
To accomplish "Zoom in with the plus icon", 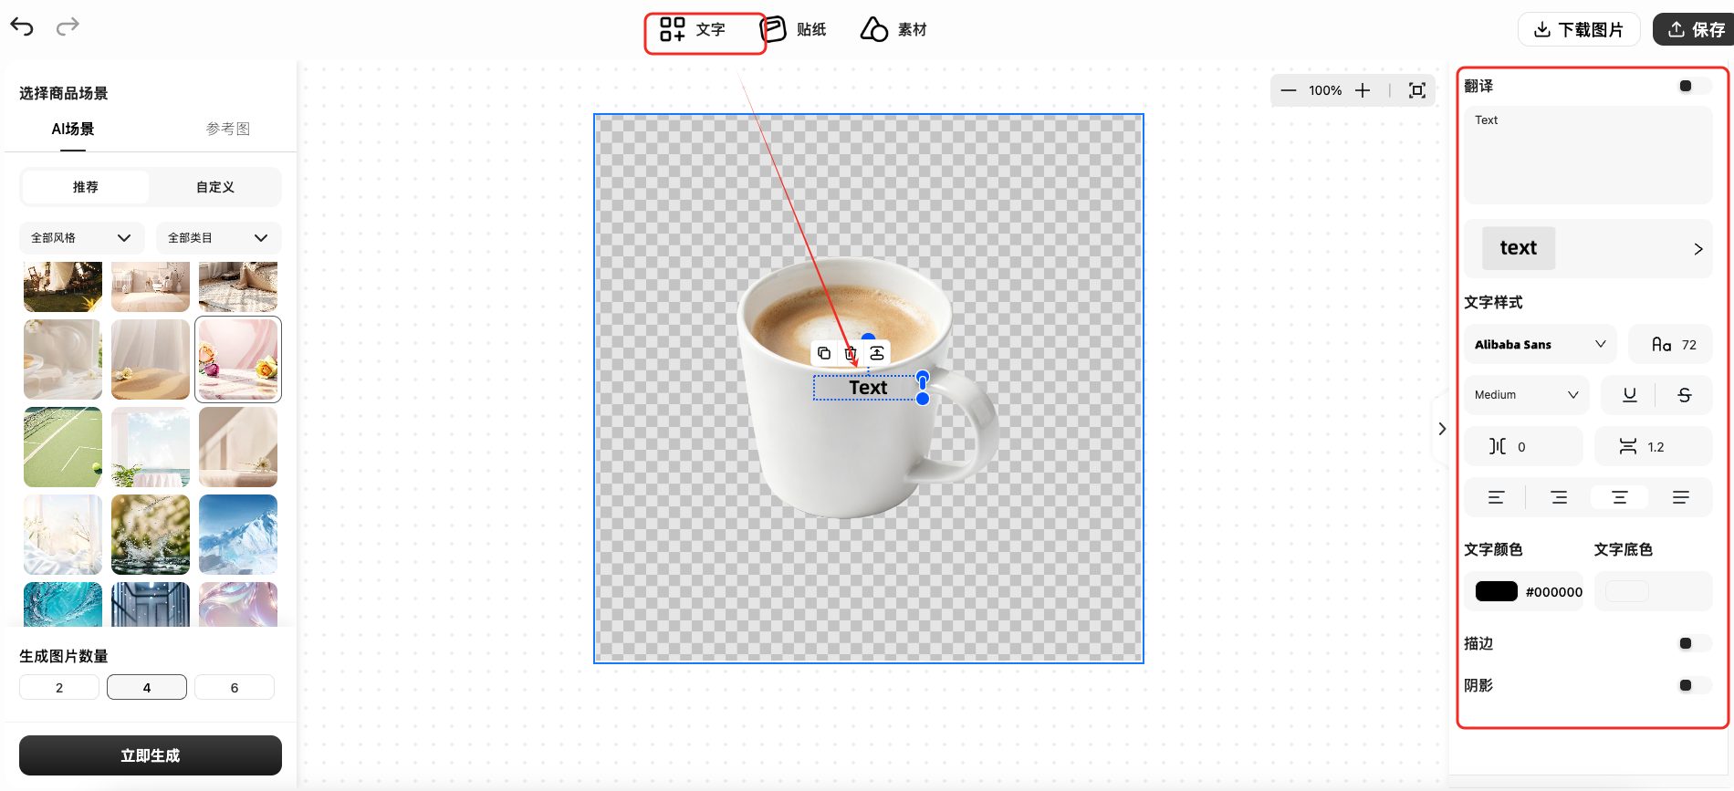I will (x=1363, y=90).
